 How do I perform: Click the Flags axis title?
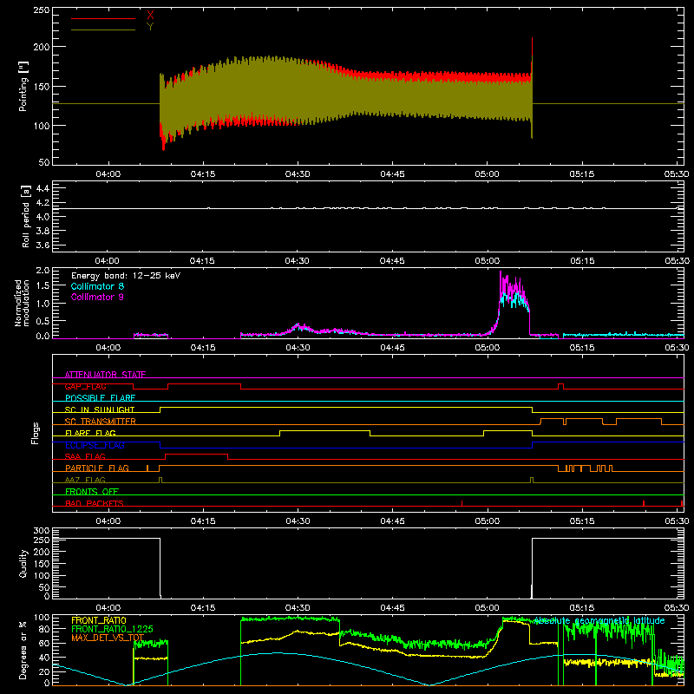36,433
